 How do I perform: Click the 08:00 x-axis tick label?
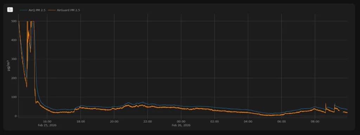315,122
